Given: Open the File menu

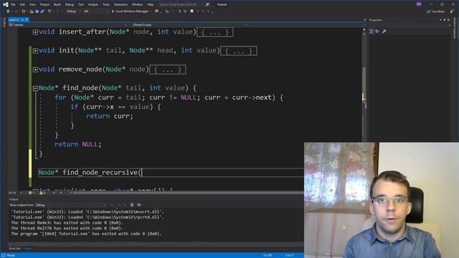Looking at the screenshot, I should pyautogui.click(x=13, y=5).
